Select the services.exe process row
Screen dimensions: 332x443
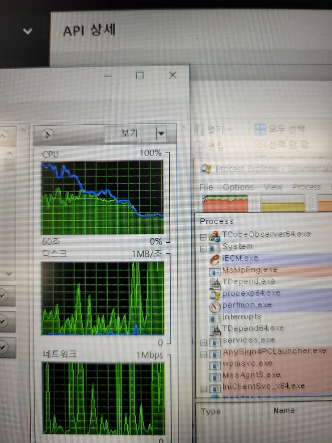point(248,340)
